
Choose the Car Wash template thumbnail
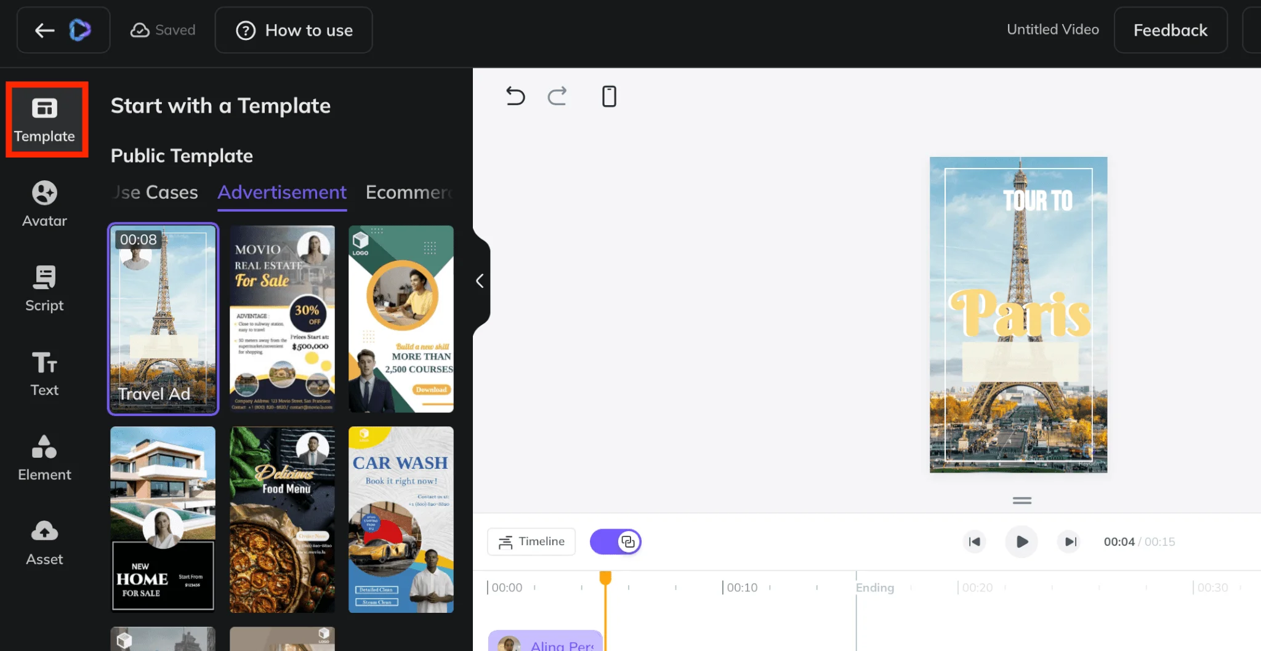401,519
